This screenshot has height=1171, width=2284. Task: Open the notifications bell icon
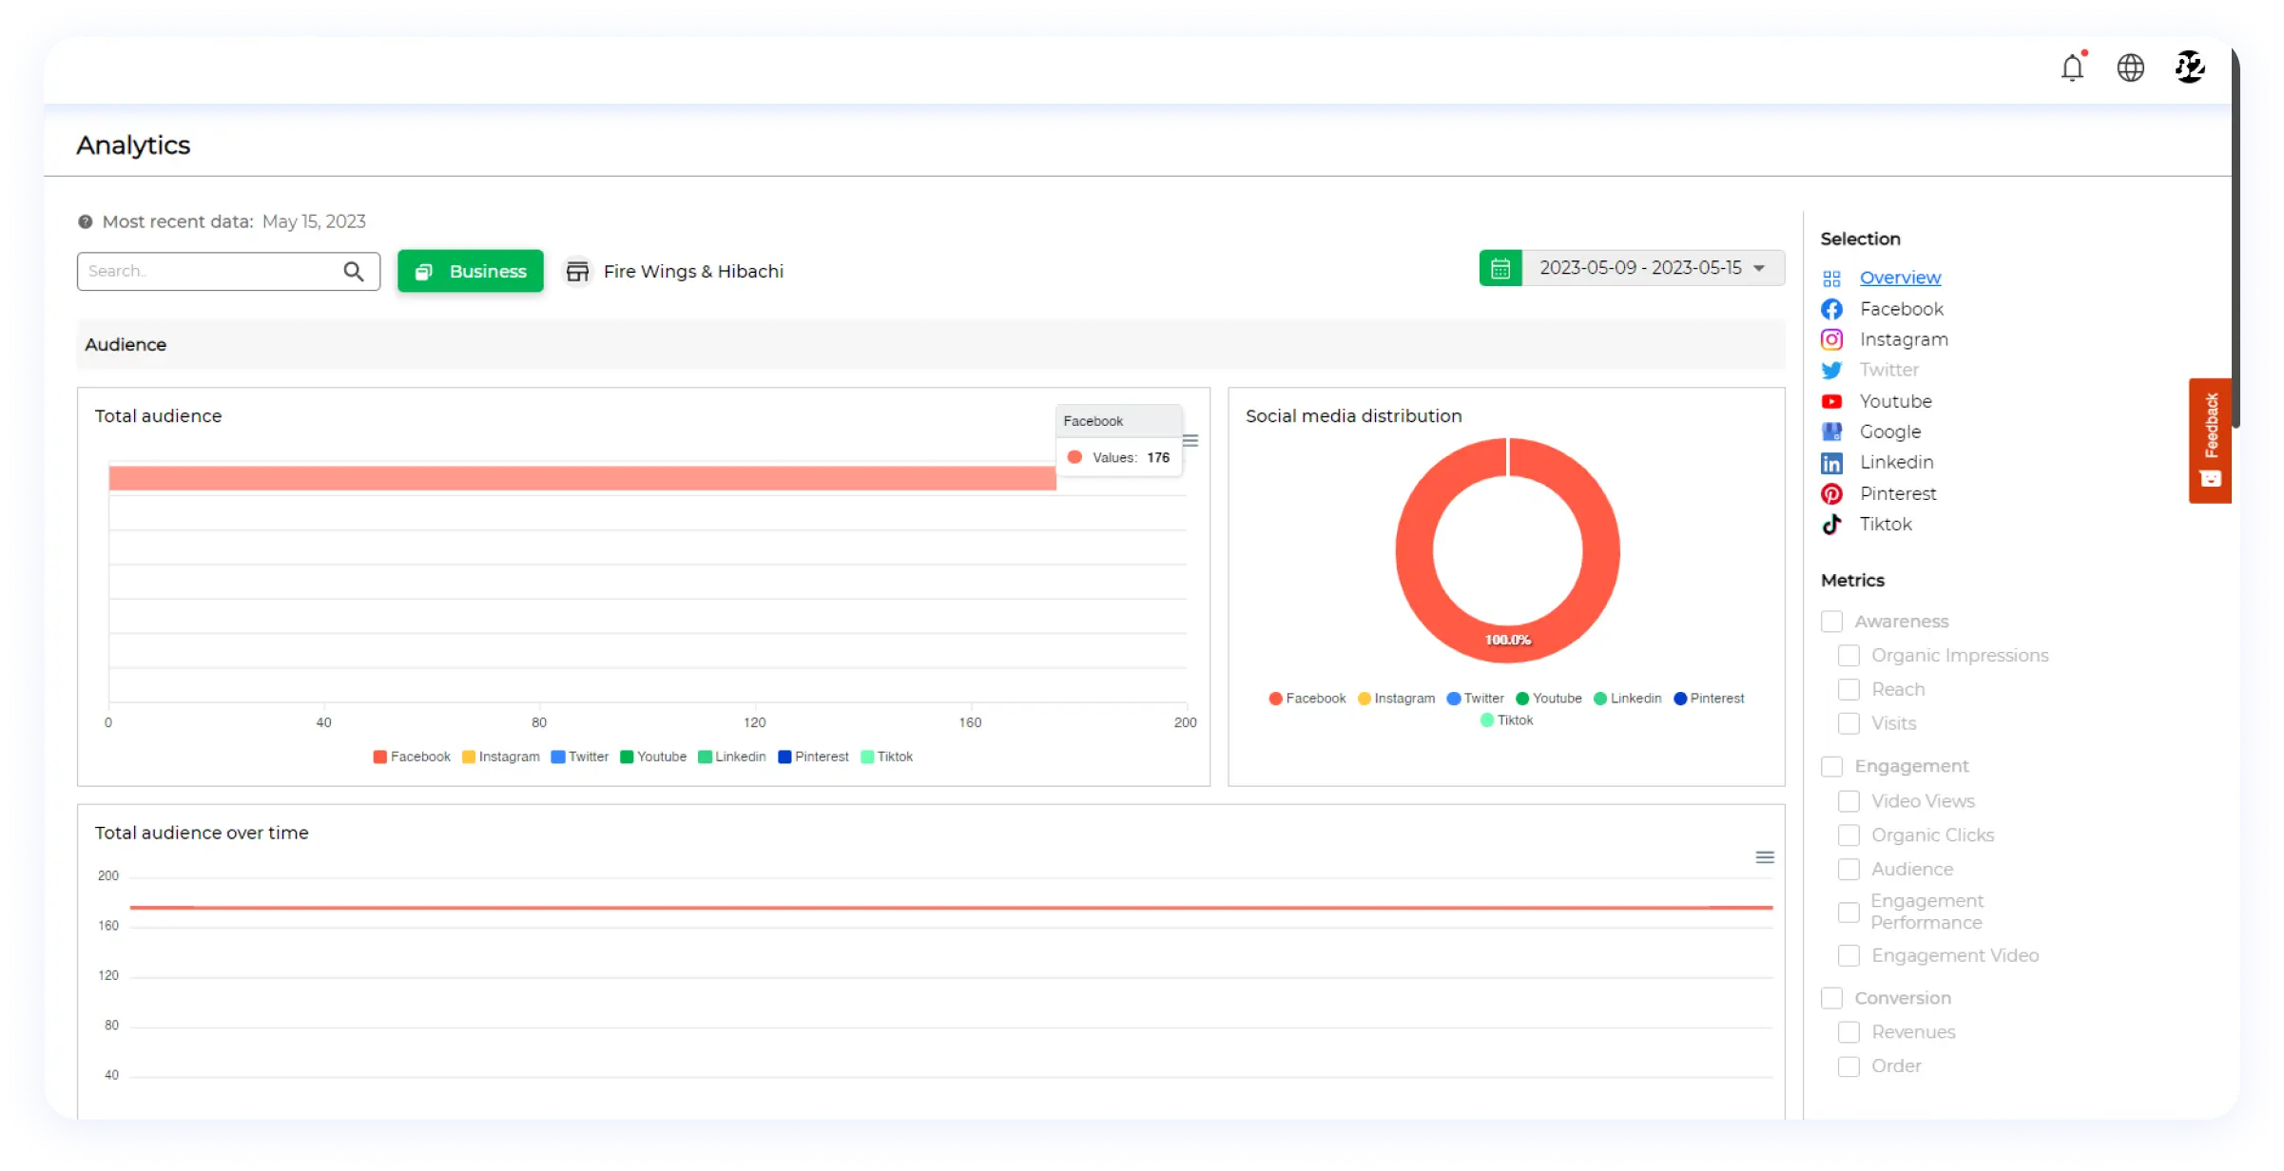click(x=2072, y=67)
